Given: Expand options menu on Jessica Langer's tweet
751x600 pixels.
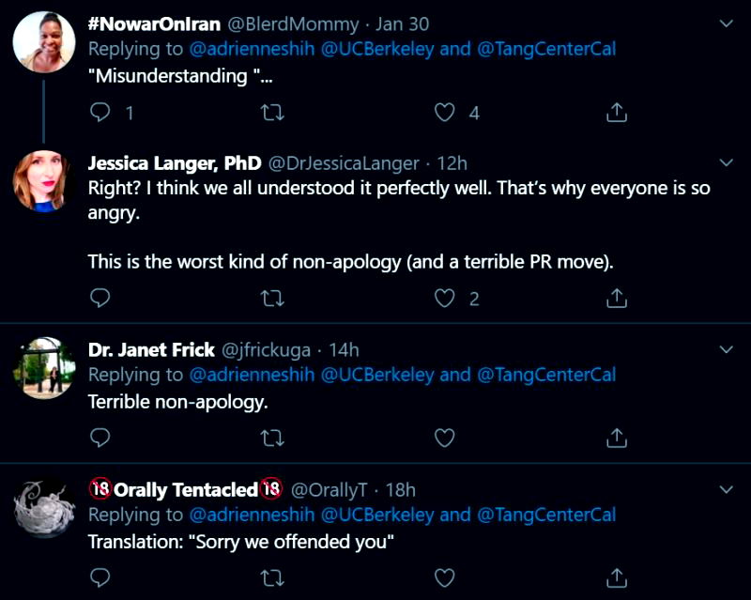Looking at the screenshot, I should coord(726,162).
